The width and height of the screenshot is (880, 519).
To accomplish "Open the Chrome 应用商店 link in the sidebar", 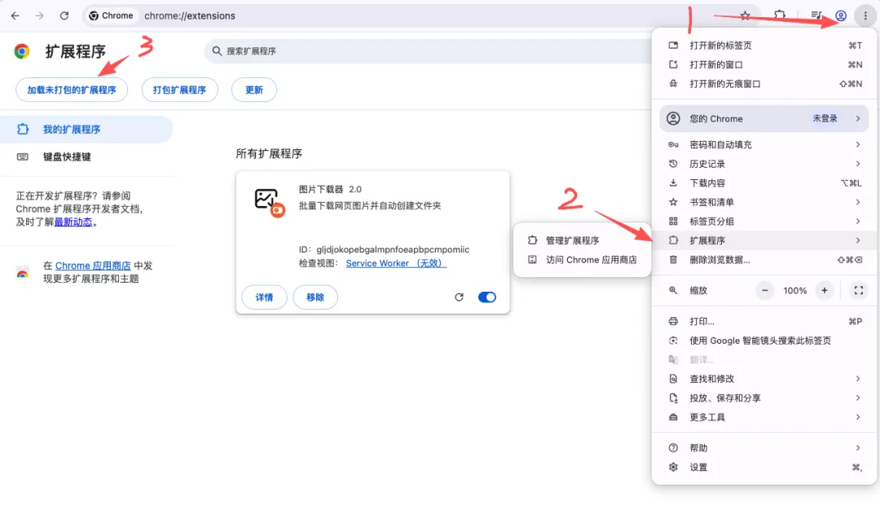I will click(93, 266).
